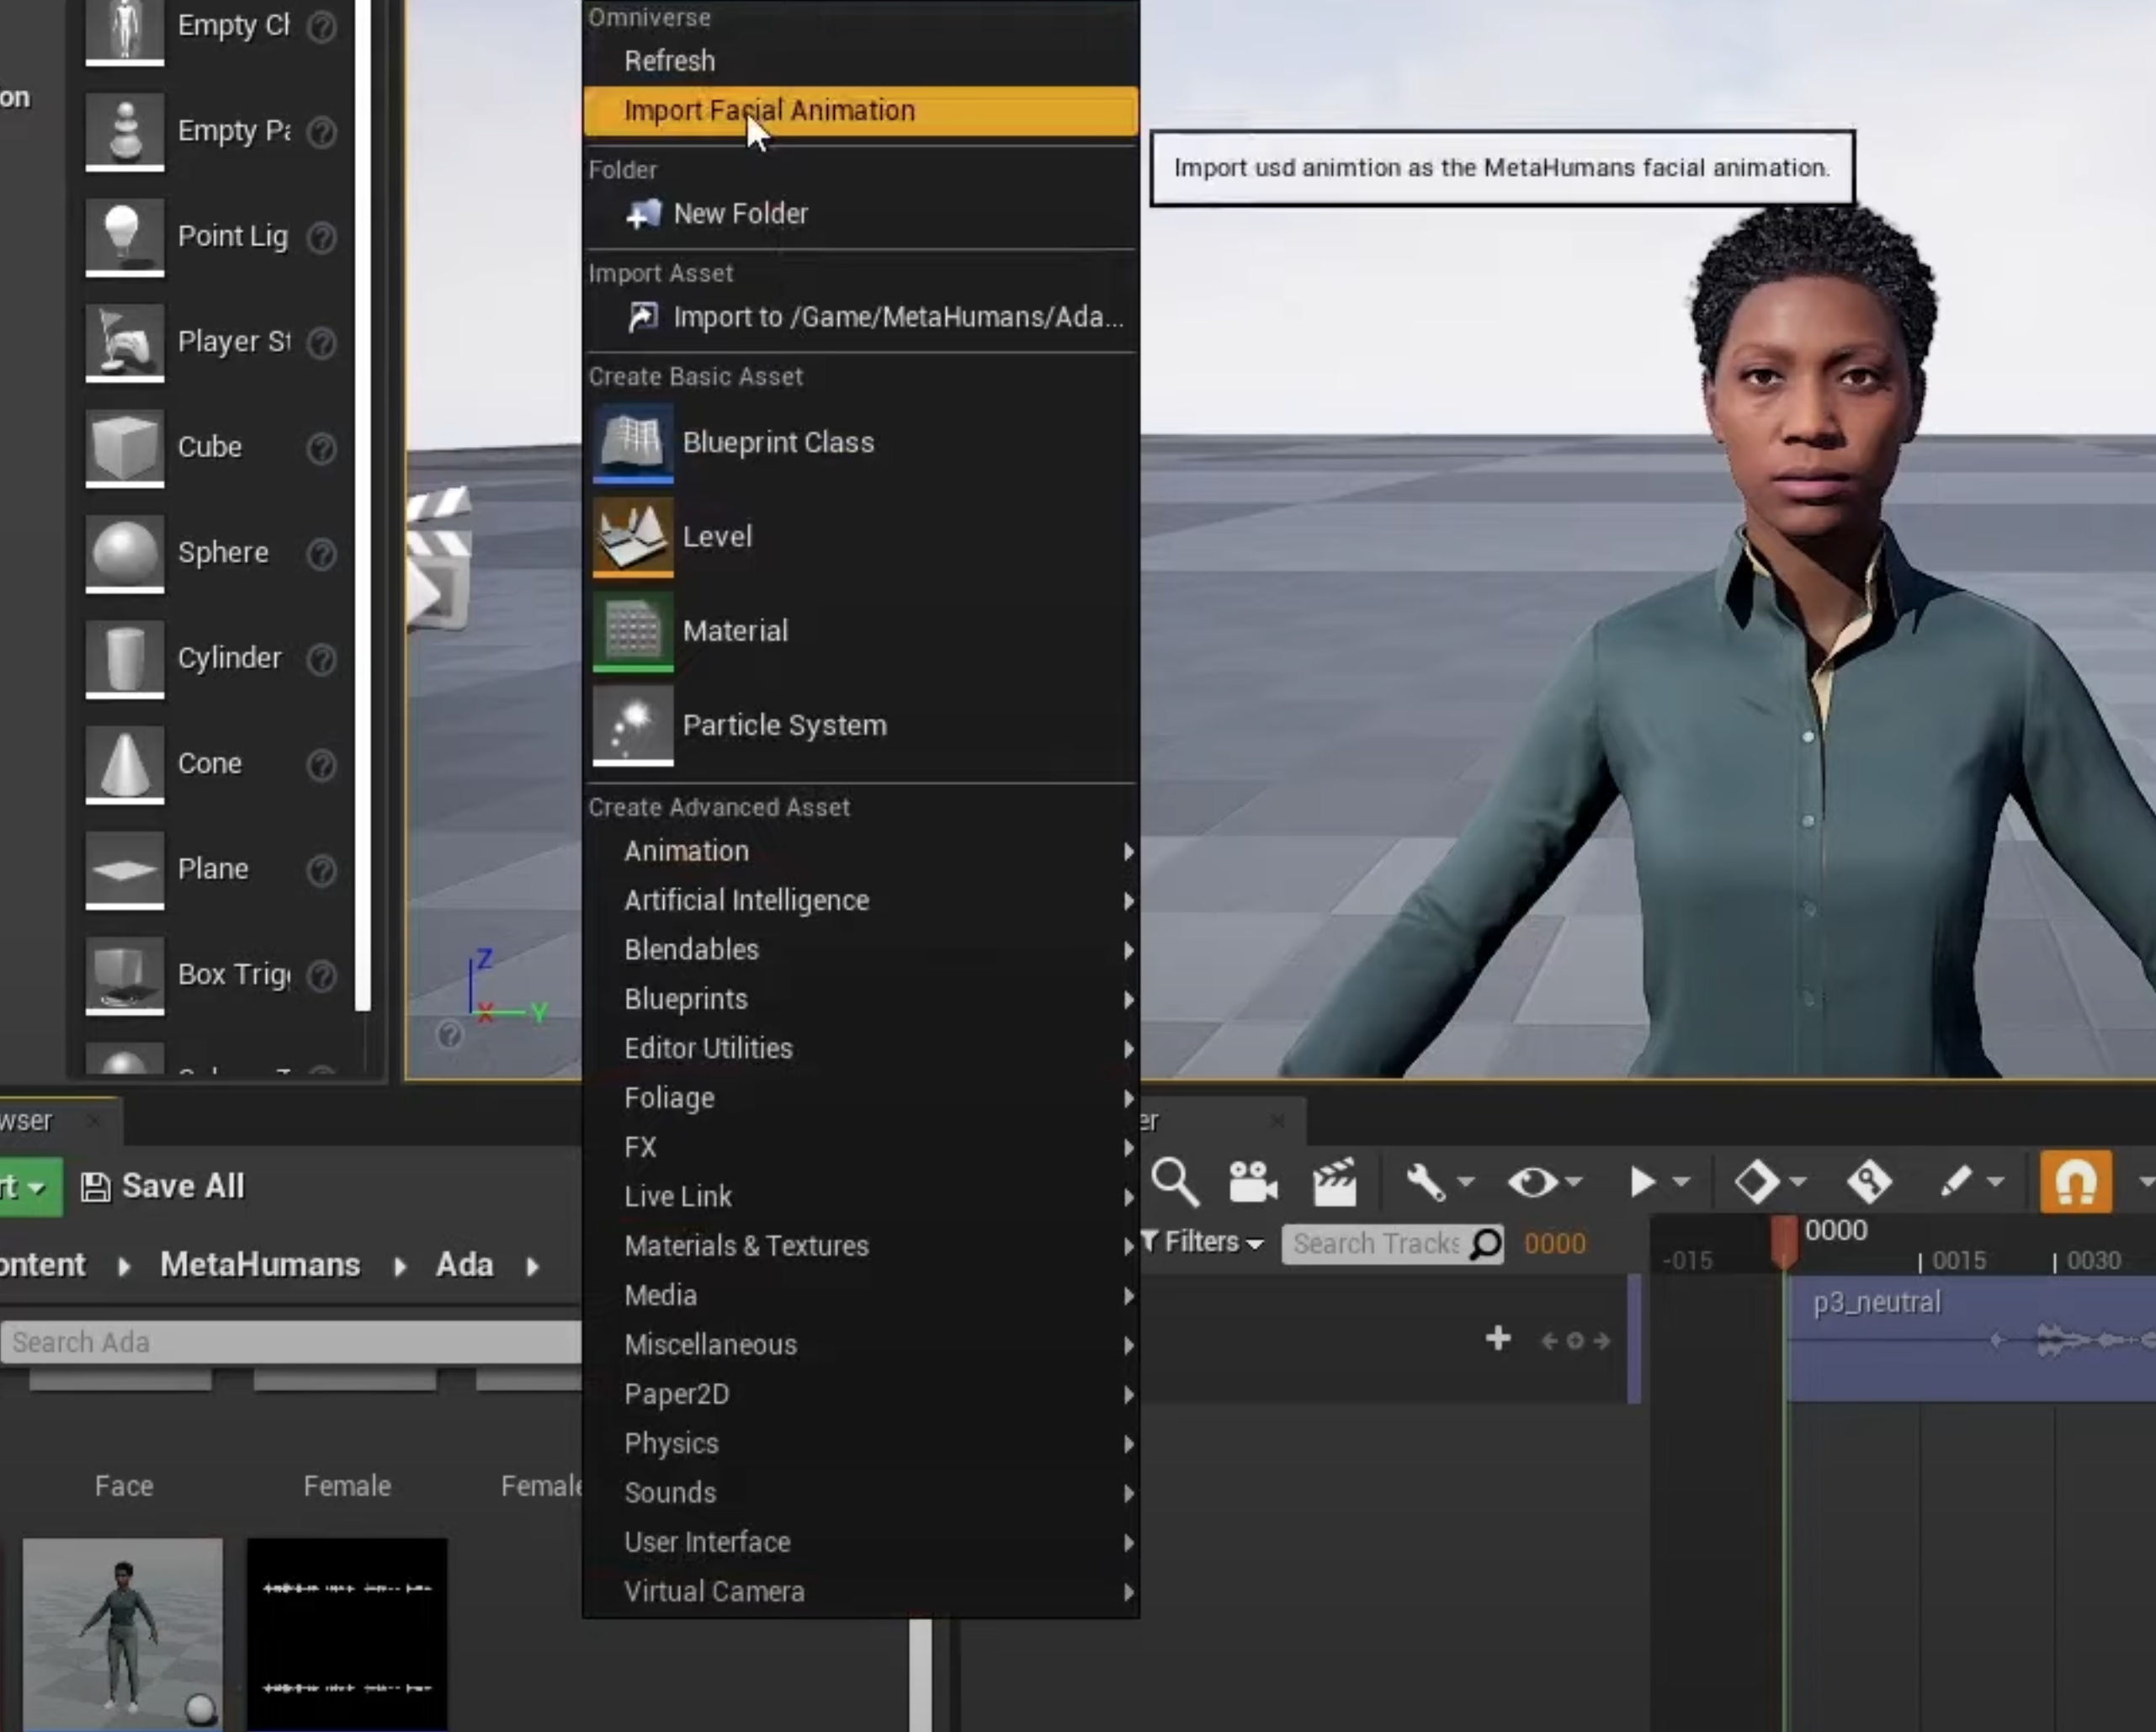Image resolution: width=2156 pixels, height=1732 pixels.
Task: Open the playback options dropdown arrow
Action: click(x=1682, y=1182)
